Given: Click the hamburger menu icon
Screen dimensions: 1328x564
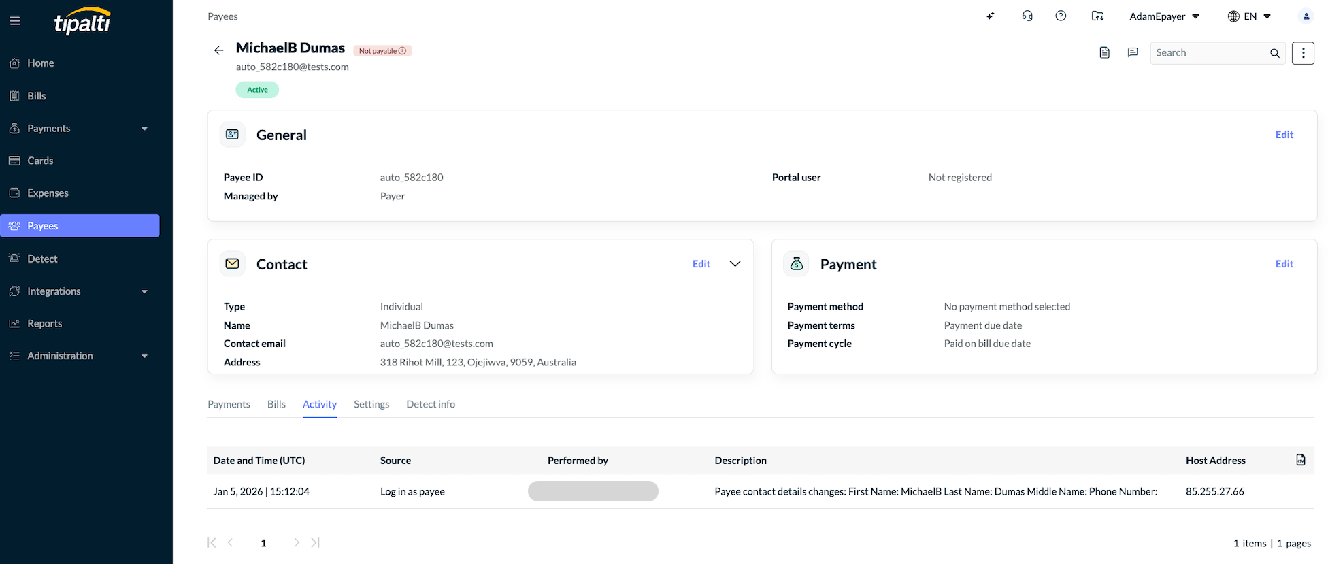Looking at the screenshot, I should [15, 21].
